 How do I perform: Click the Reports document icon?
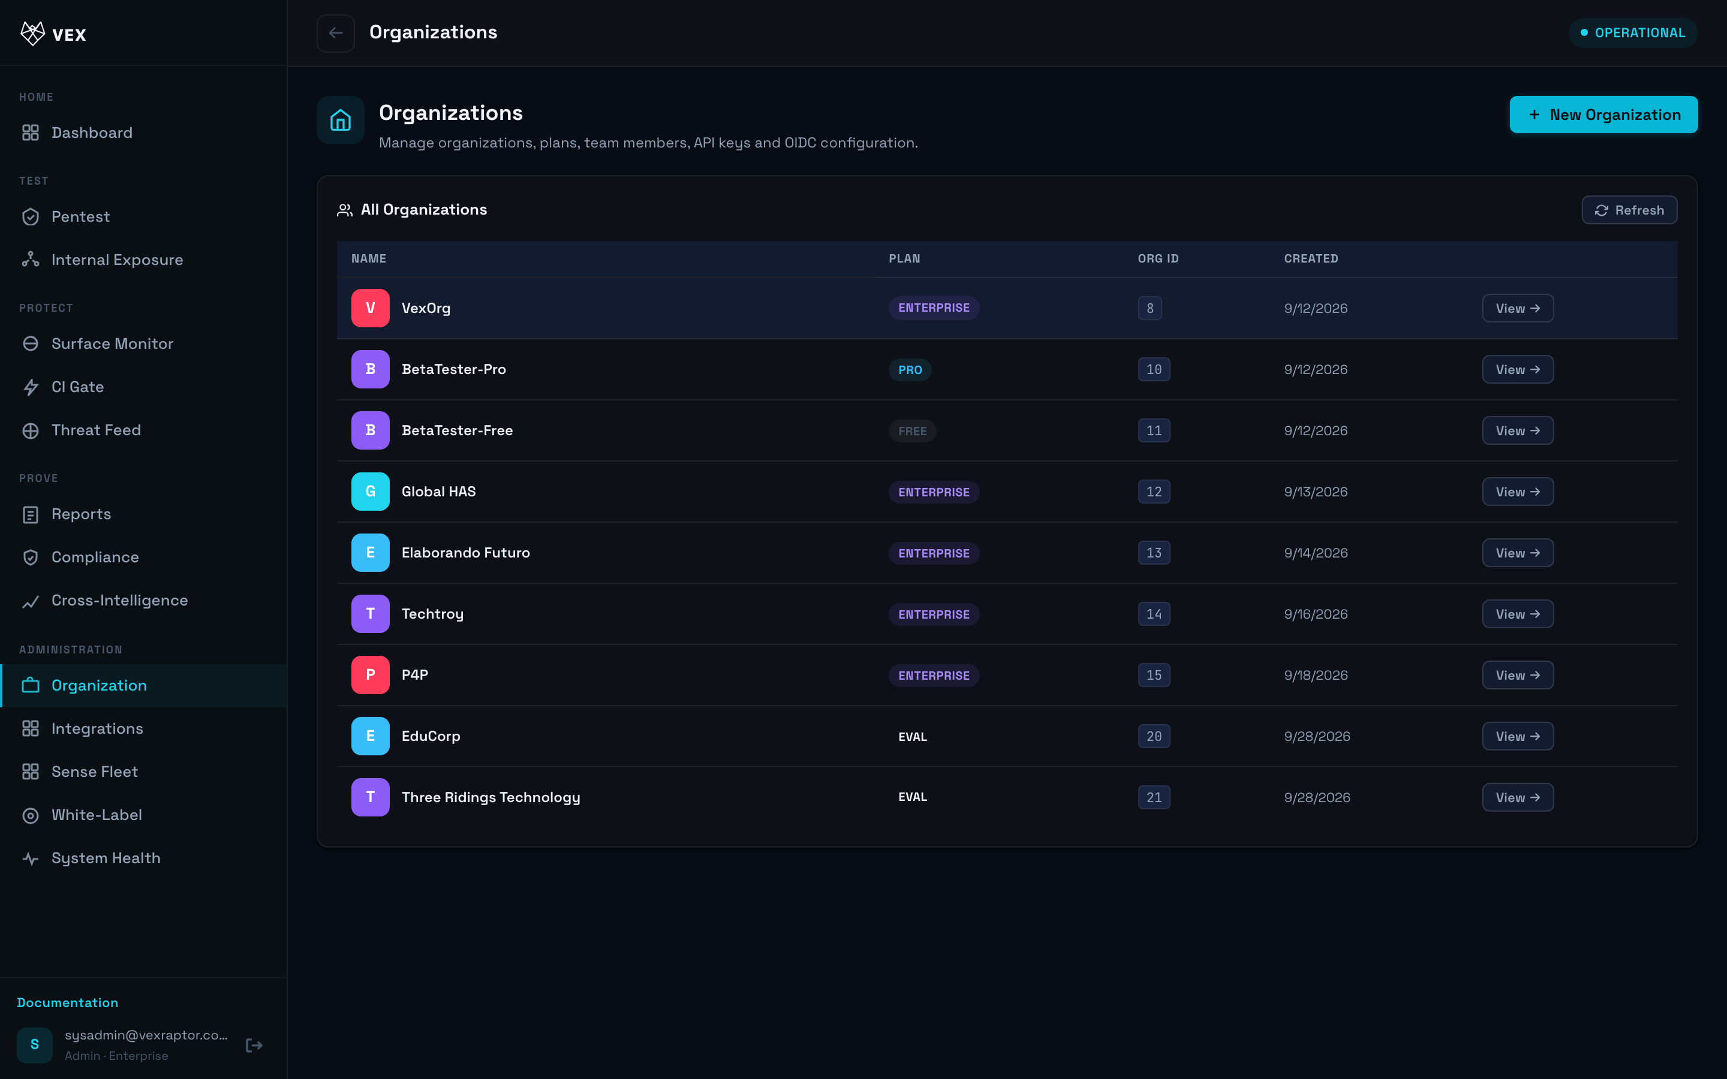[30, 514]
